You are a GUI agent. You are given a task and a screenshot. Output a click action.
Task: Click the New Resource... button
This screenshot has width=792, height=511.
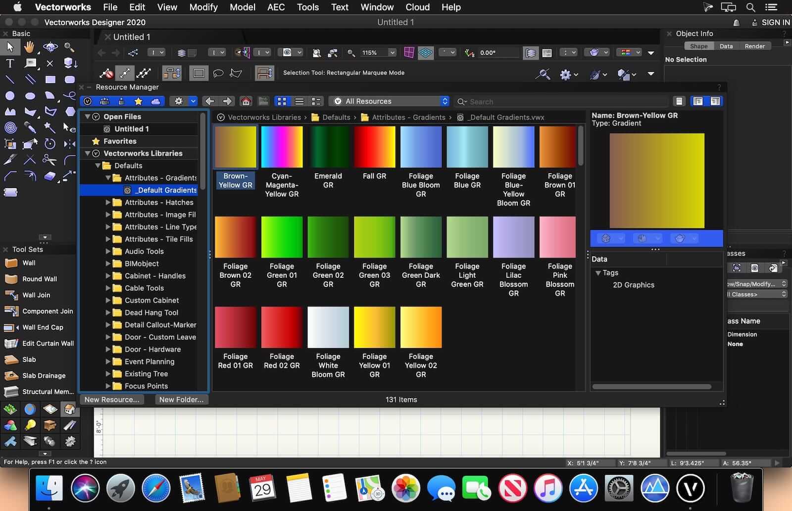pyautogui.click(x=112, y=400)
